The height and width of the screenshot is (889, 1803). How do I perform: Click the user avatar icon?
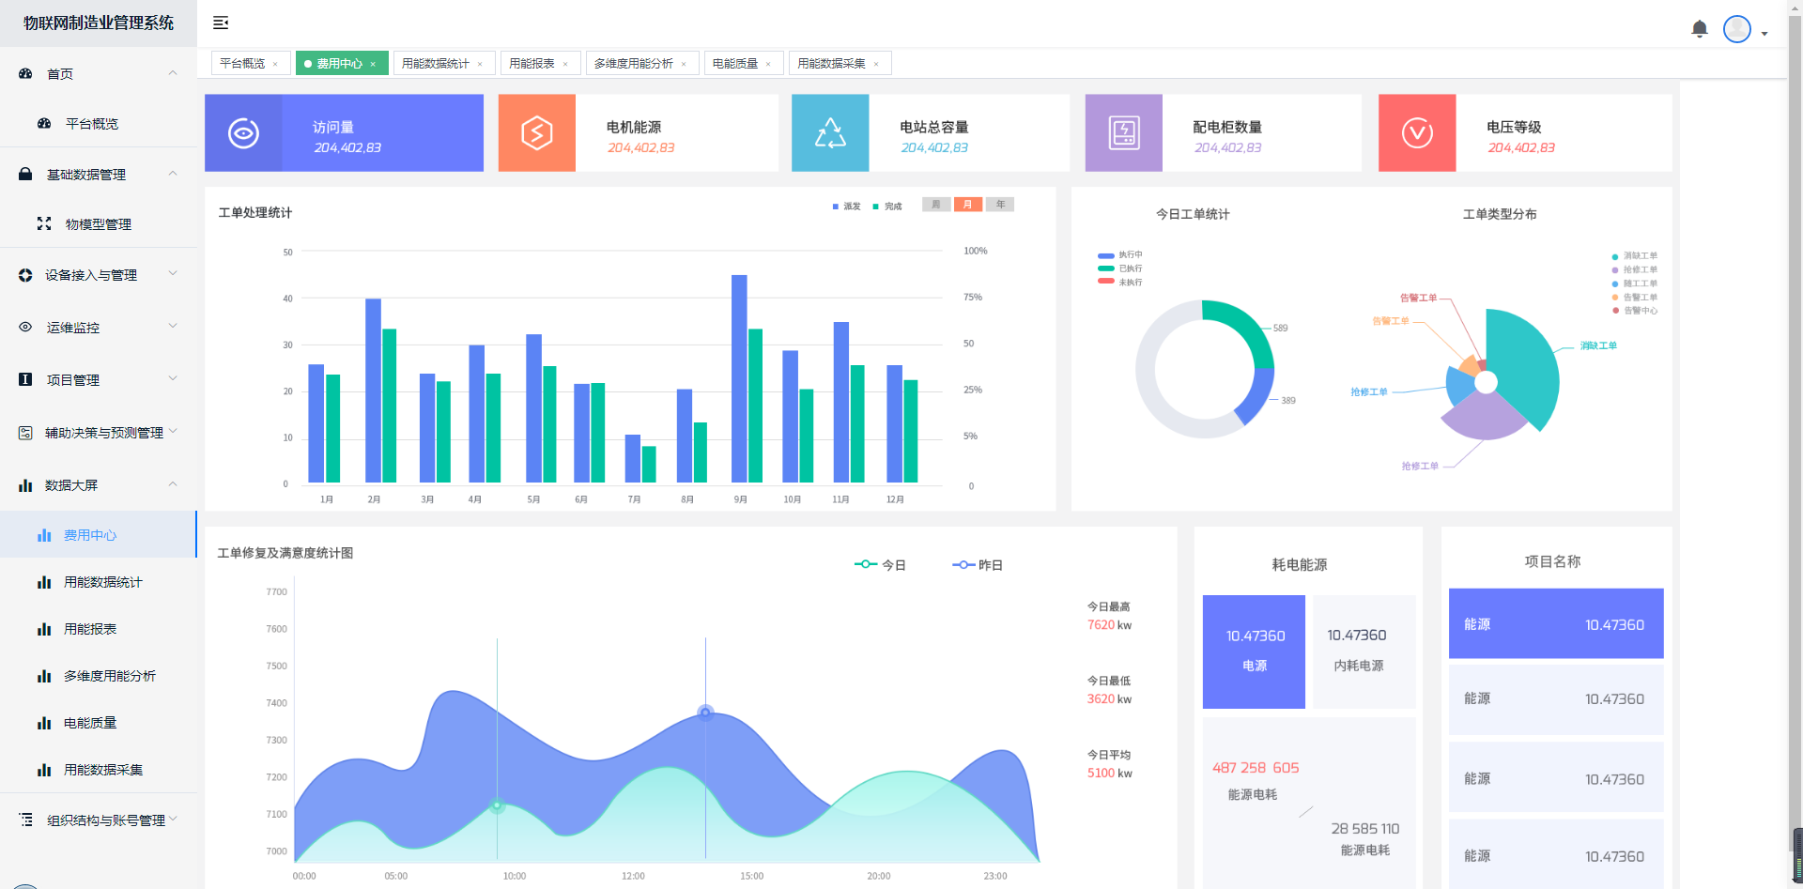click(1736, 29)
